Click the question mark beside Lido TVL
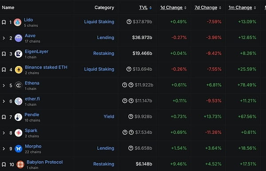This screenshot has width=266, height=171. (129, 22)
